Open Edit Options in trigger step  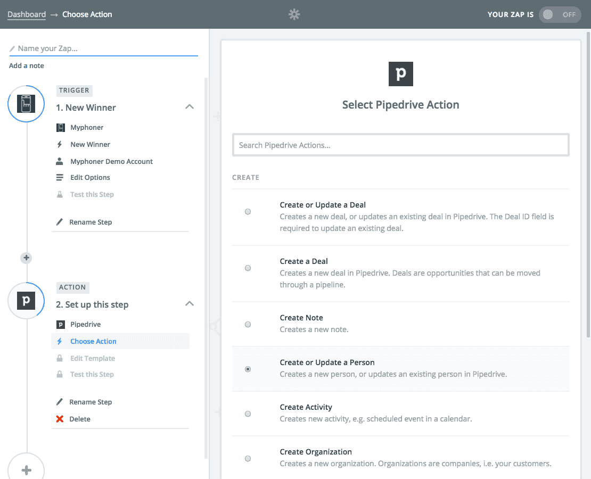[90, 178]
